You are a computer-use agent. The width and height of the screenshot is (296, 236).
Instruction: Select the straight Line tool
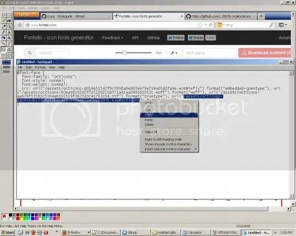3,44
